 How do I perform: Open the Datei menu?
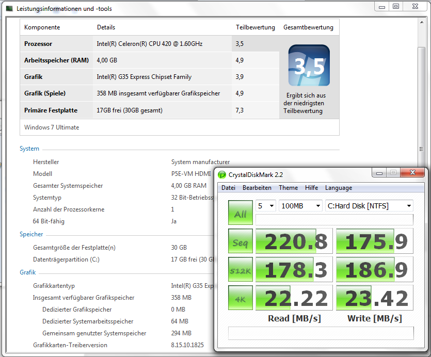click(x=228, y=188)
